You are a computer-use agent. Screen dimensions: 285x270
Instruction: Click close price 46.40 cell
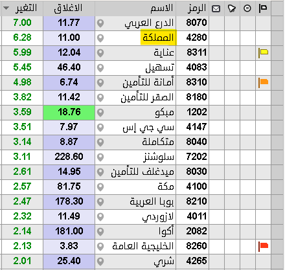(x=69, y=68)
